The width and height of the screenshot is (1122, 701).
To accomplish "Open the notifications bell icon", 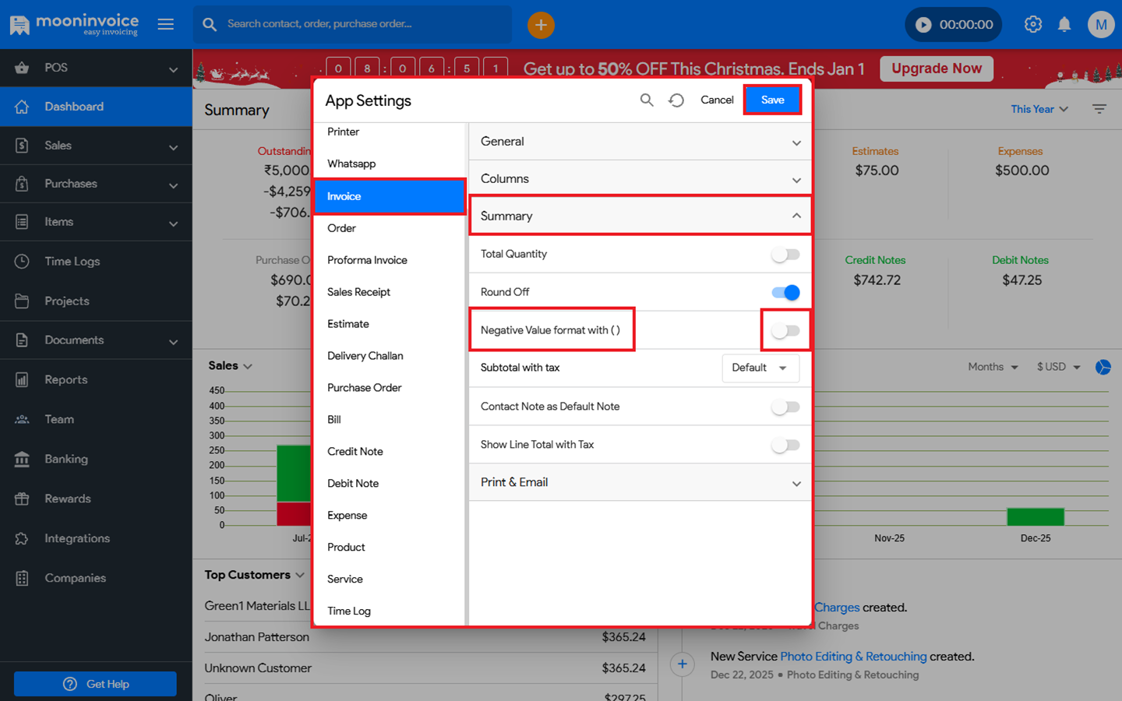I will coord(1064,25).
